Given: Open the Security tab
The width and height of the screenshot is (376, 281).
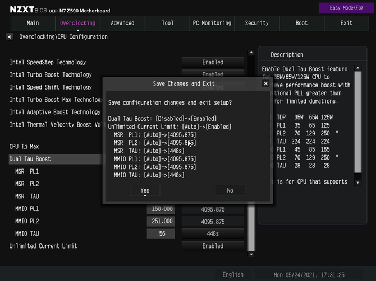Looking at the screenshot, I should coord(257,23).
